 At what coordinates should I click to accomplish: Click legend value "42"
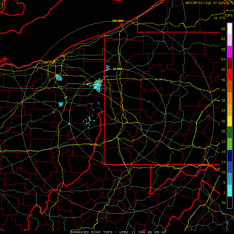pyautogui.click(x=223, y=90)
